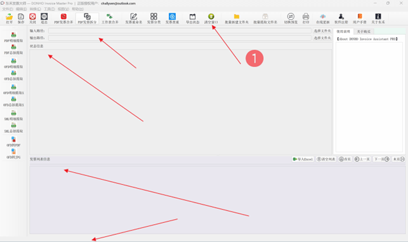Focus the 输出路径 output path field
The image size is (408, 242).
pos(180,38)
